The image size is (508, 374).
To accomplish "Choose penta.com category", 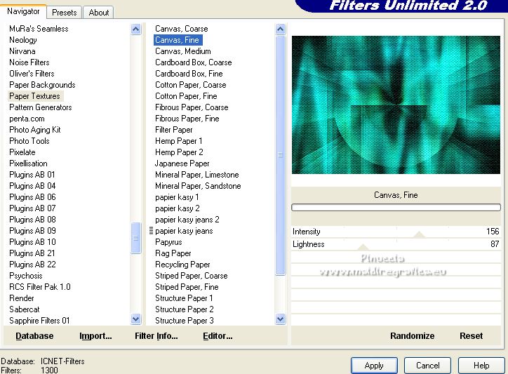I will (x=27, y=119).
